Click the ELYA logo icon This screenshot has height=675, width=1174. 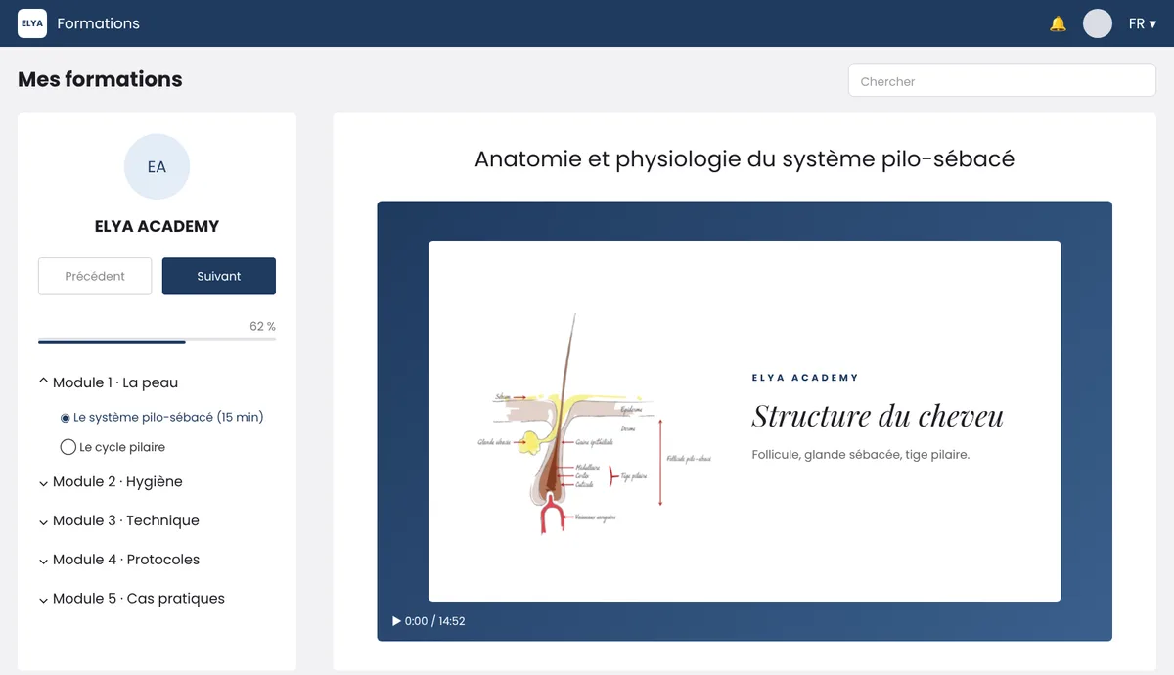(32, 23)
